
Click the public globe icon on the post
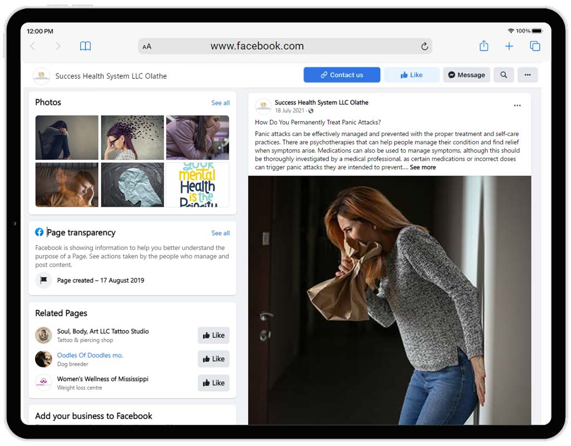[x=311, y=111]
